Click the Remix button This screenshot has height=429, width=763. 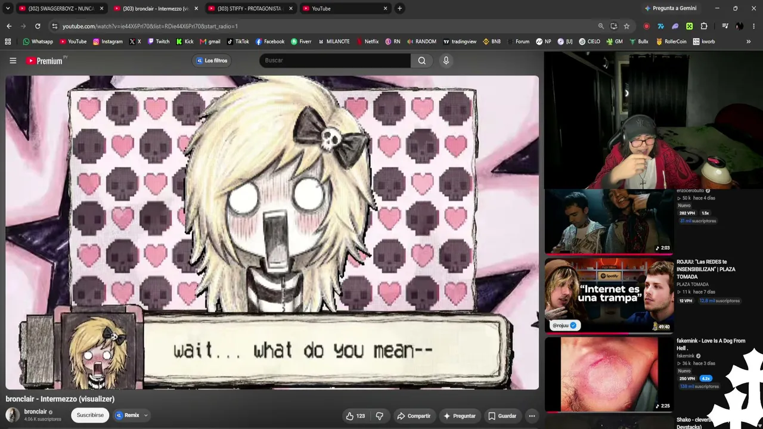[127, 415]
